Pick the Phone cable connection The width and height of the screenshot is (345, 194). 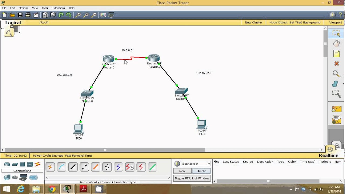point(107,167)
